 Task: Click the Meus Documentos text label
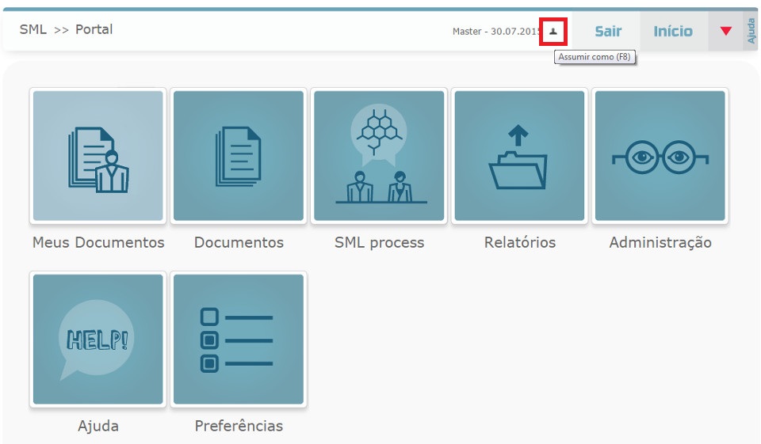[98, 243]
